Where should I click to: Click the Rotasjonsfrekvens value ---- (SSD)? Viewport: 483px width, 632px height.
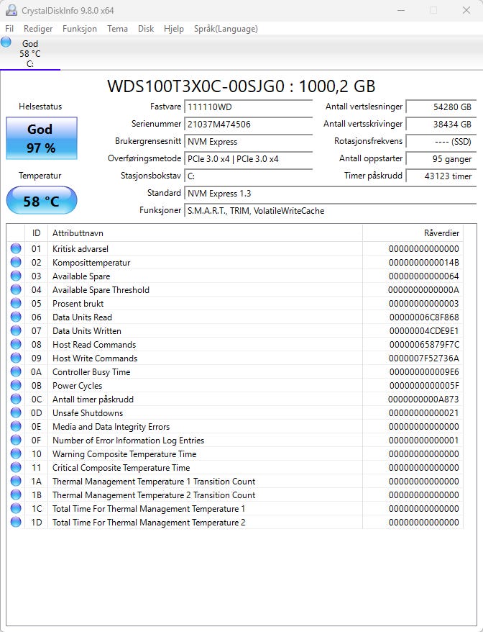tap(441, 142)
